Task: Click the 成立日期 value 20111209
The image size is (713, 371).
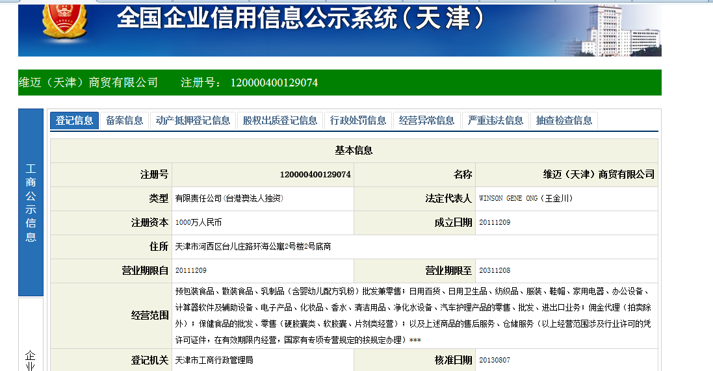Action: point(495,223)
